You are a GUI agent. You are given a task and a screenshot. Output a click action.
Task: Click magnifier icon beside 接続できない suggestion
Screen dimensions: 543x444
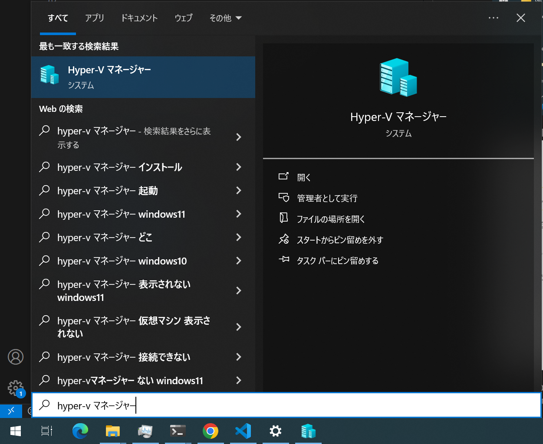pyautogui.click(x=44, y=357)
